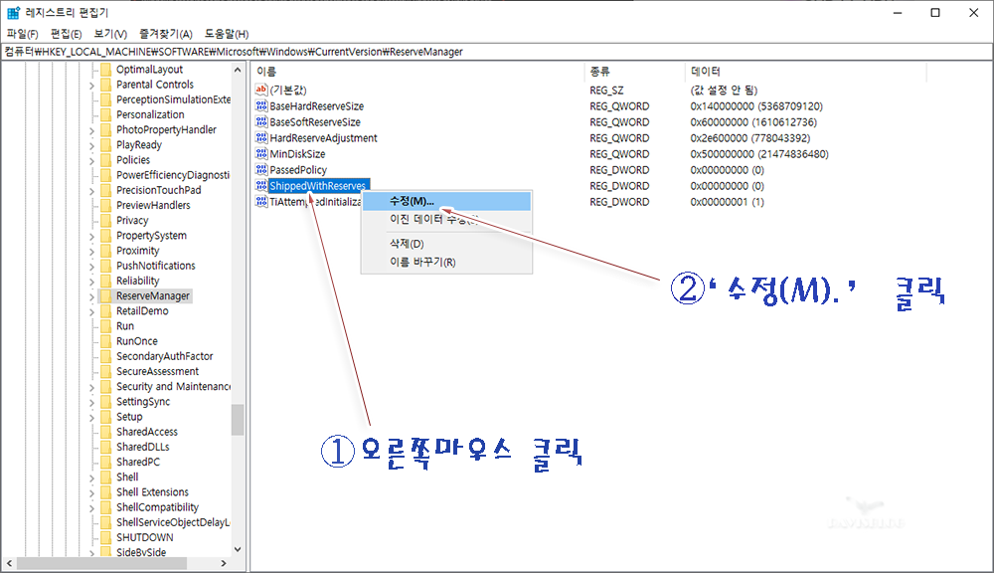Click the data value 0x140000000 (5368709120)

click(x=756, y=106)
